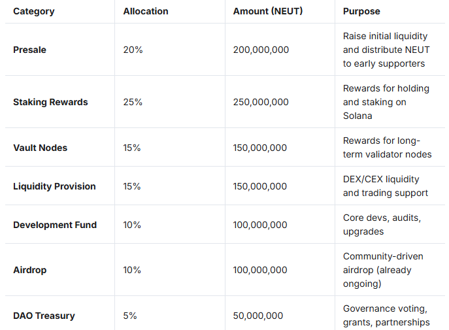Viewport: 449px width, 330px height.
Task: Click the 5% DAO Treasury allocation
Action: coord(130,316)
